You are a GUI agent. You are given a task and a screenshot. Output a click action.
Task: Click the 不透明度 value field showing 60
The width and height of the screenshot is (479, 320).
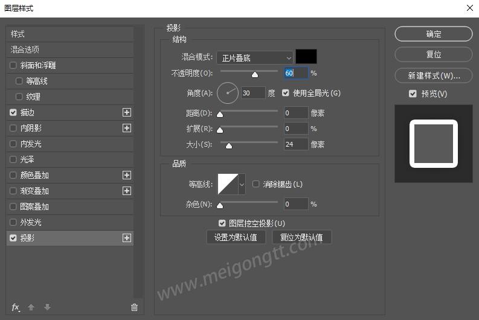(x=296, y=73)
